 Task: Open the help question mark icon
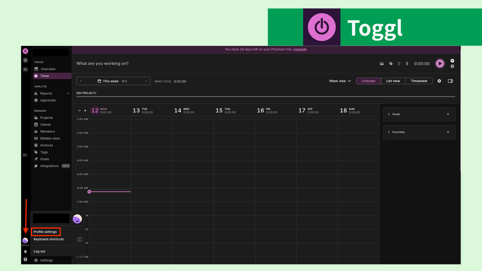(25, 259)
